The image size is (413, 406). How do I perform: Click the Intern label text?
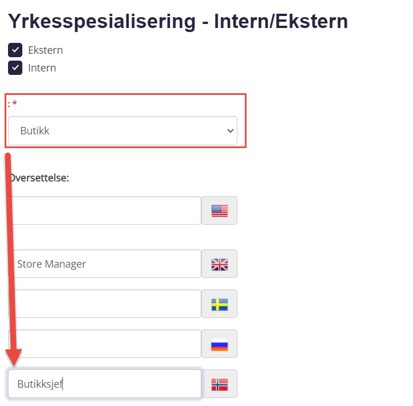42,68
